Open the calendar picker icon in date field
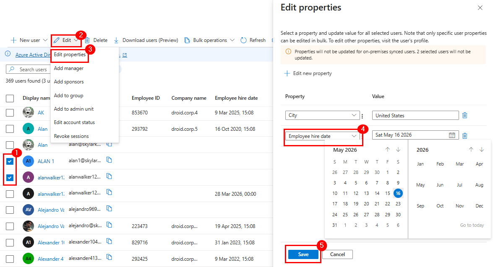The image size is (493, 267). [x=452, y=135]
